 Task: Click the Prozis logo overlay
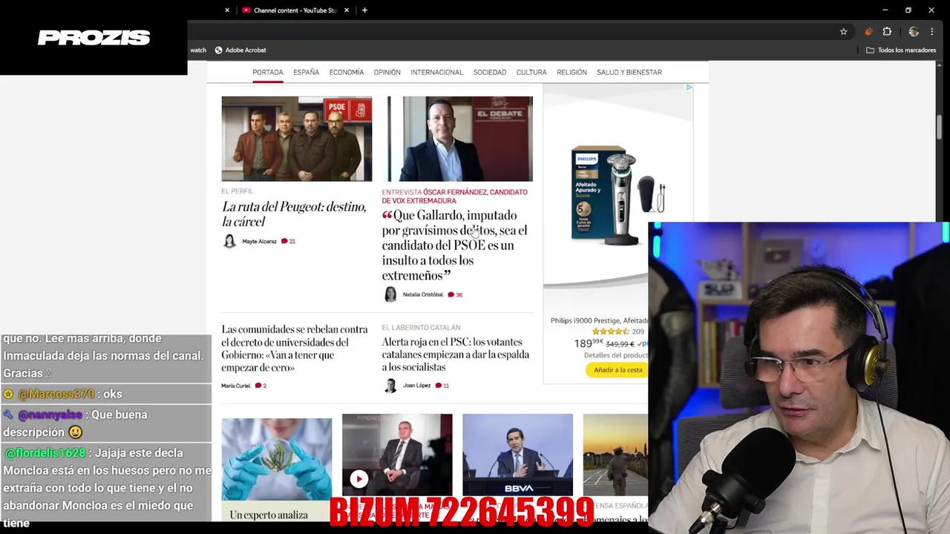[x=94, y=37]
